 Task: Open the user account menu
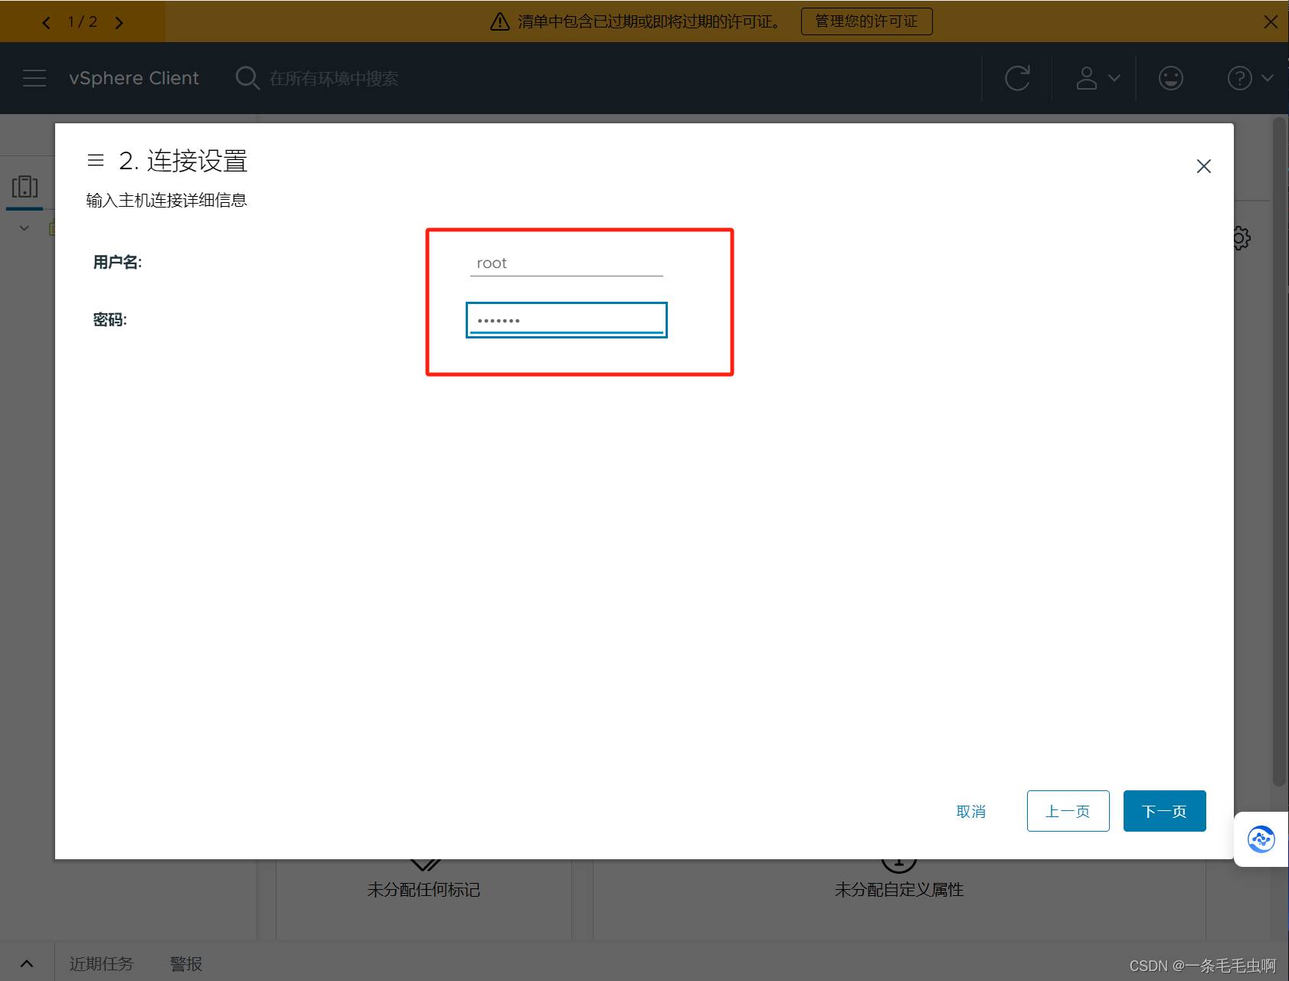coord(1098,78)
